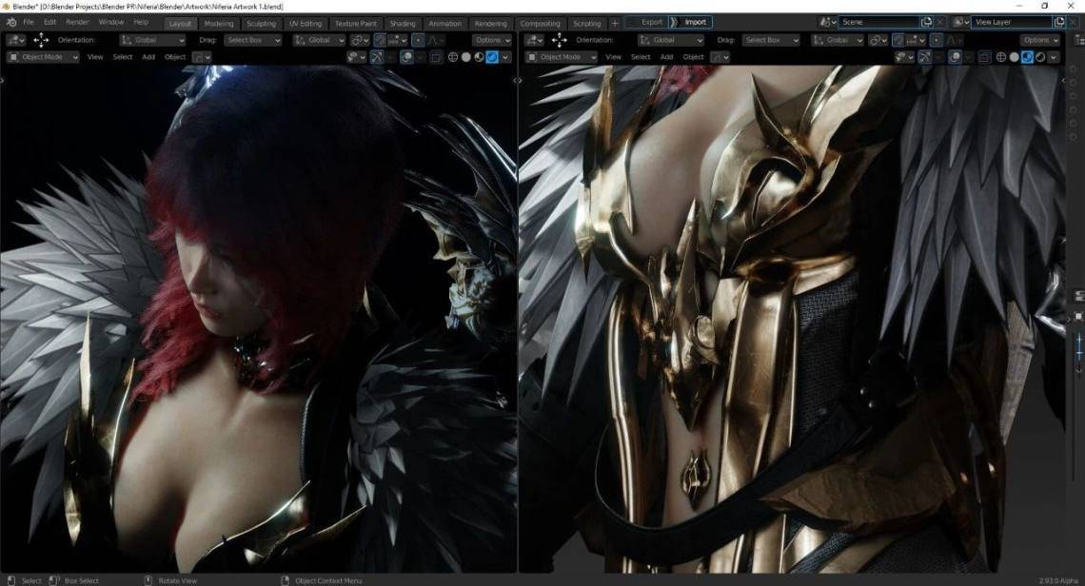Open the Render menu
Viewport: 1085px width, 586px height.
pos(77,22)
